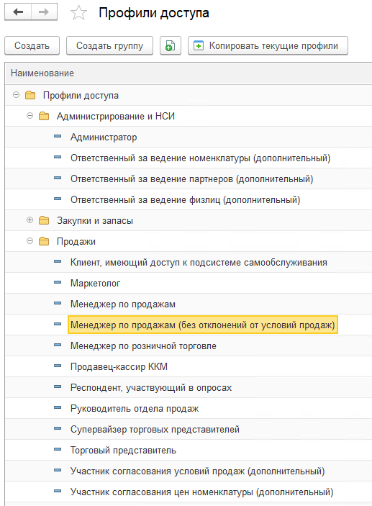
Task: Select Ответственный за ведение физлиц (дополнительный)
Action: pos(189,200)
